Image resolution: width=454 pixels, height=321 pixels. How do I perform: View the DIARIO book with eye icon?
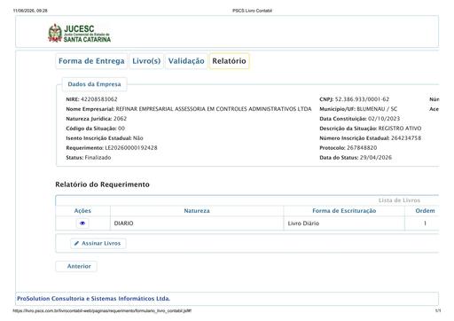point(82,223)
